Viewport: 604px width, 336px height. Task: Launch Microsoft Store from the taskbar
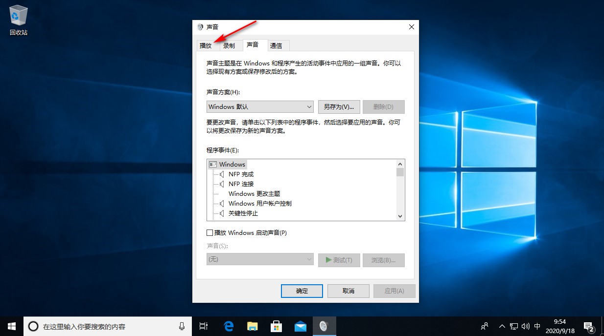click(x=277, y=326)
